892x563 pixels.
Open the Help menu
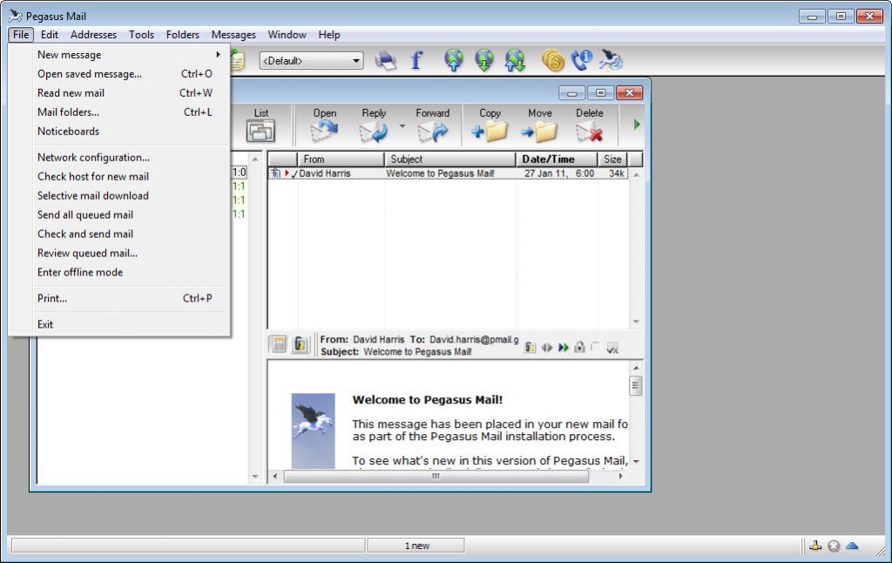pos(328,35)
